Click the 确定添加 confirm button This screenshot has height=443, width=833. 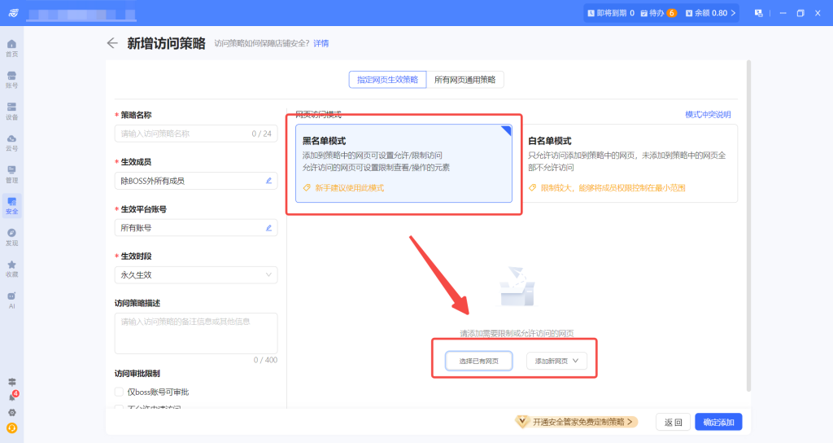718,422
